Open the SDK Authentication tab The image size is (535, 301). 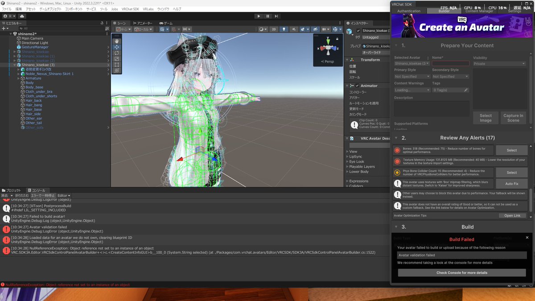click(409, 11)
